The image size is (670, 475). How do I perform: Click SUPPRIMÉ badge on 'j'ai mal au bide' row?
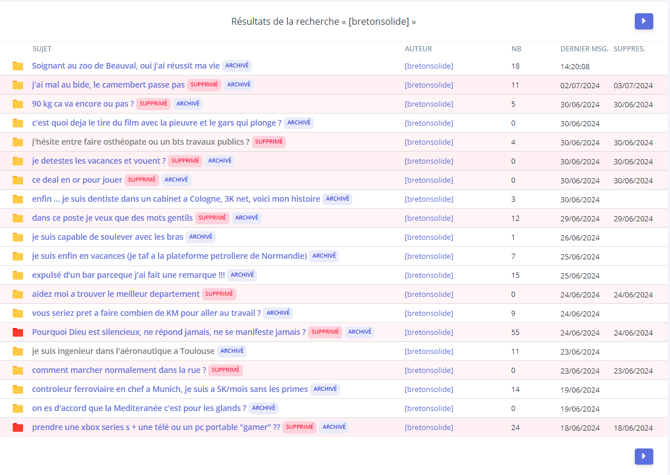(x=204, y=85)
